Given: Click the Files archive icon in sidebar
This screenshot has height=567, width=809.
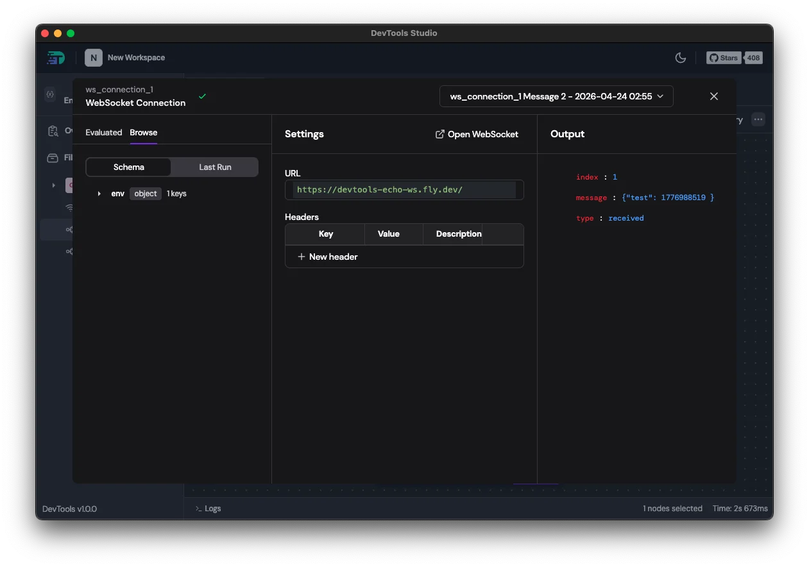Looking at the screenshot, I should 53,158.
